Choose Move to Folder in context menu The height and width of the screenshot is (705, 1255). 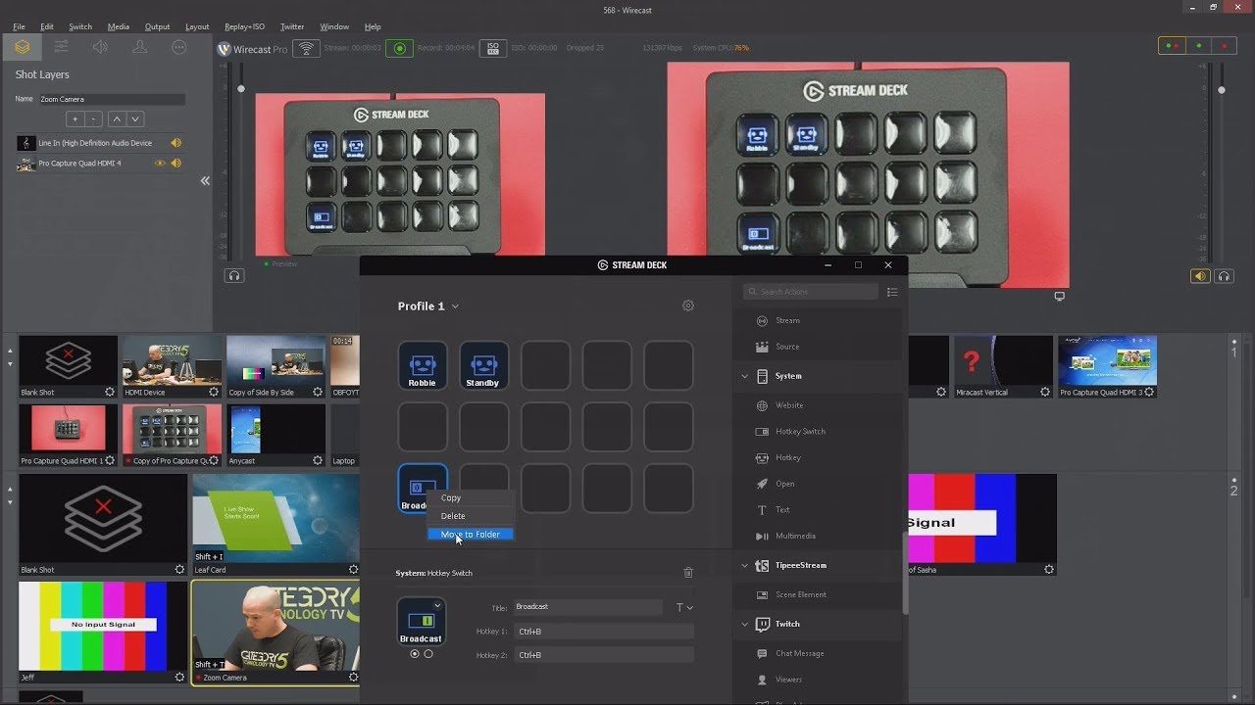(470, 535)
